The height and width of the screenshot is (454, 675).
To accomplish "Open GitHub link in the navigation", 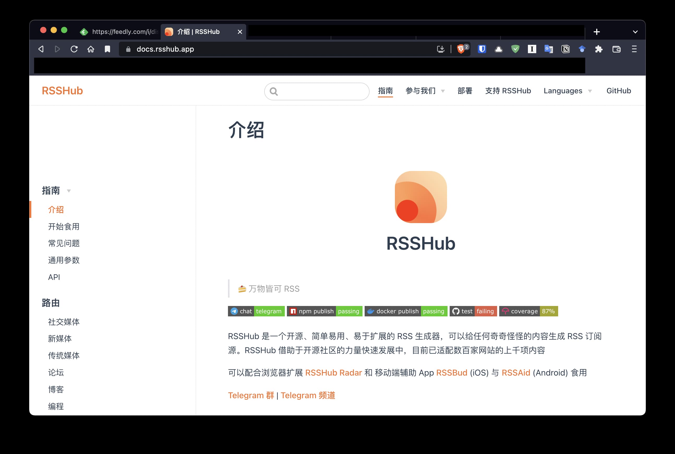I will point(619,91).
